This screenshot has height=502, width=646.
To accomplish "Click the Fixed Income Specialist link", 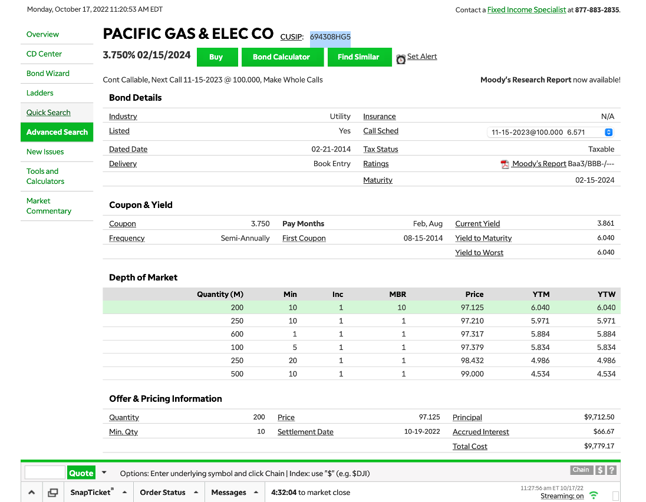I will coord(526,10).
